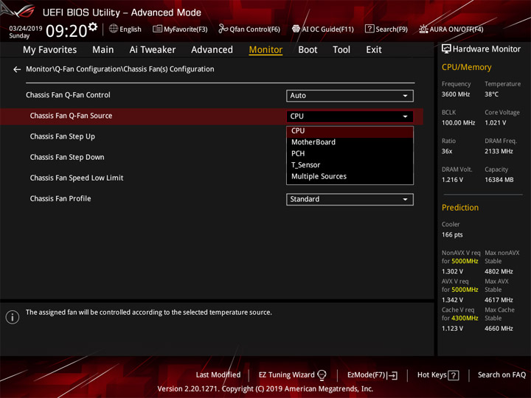Click the Hardware Monitor display icon
Image resolution: width=531 pixels, height=398 pixels.
pyautogui.click(x=446, y=49)
